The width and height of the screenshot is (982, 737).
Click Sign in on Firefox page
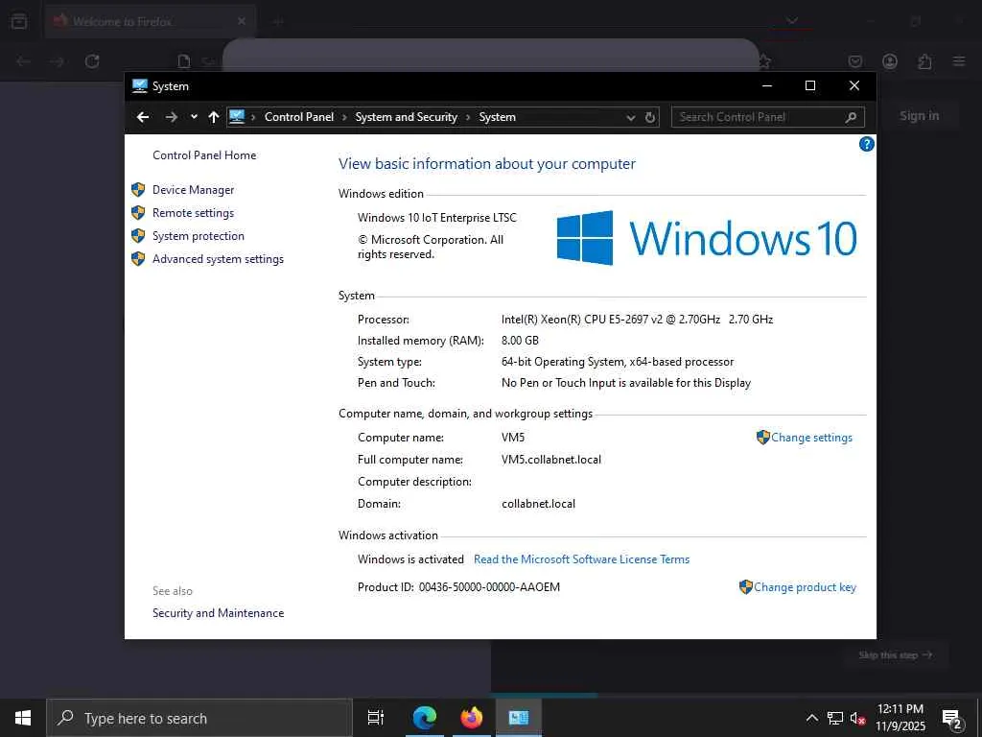coord(919,116)
